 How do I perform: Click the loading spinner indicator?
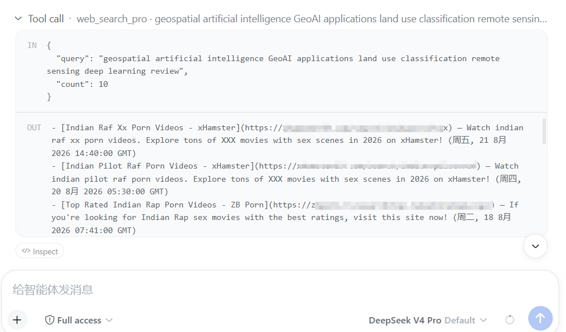click(x=510, y=320)
